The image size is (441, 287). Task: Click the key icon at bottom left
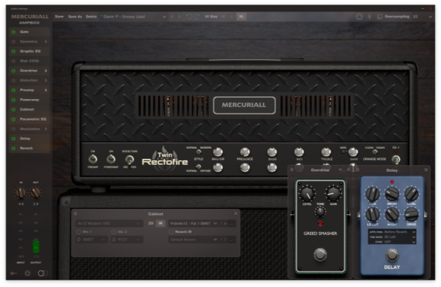coord(14,273)
